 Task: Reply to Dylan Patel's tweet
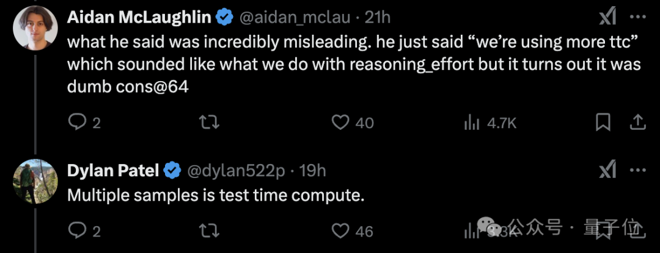click(84, 231)
